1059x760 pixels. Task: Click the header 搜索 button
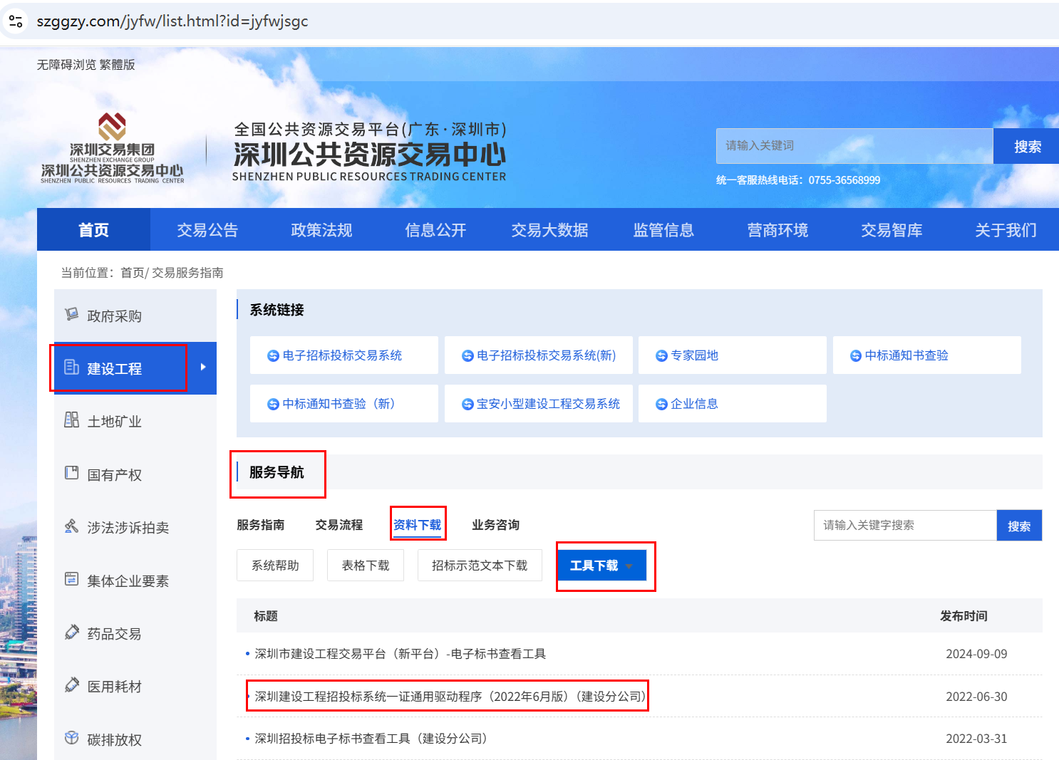pos(1027,147)
